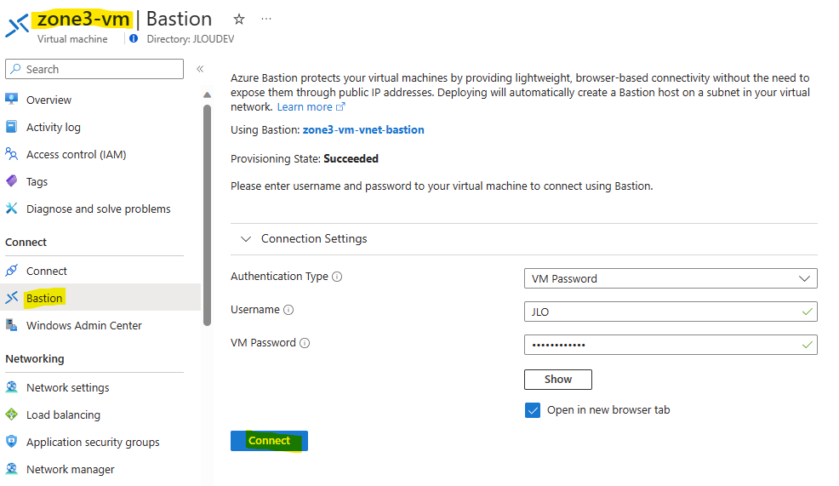Click the external link icon after Learn more

point(340,106)
